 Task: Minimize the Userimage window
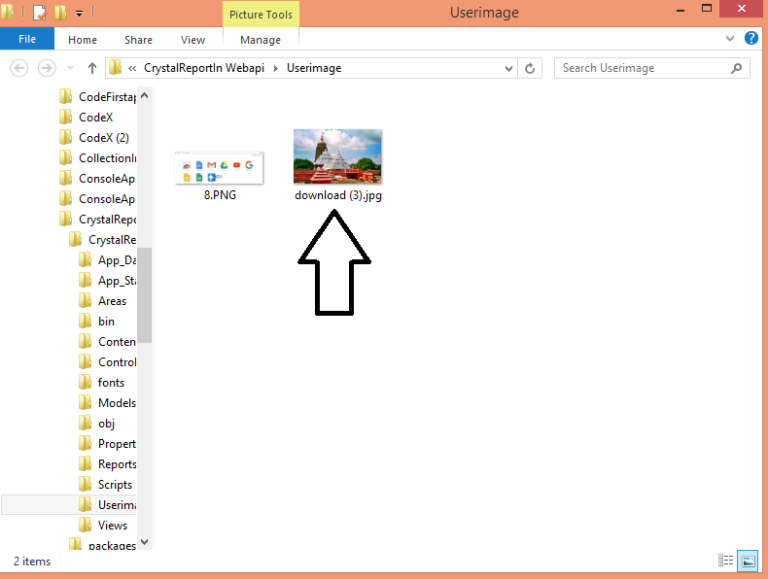pyautogui.click(x=681, y=10)
